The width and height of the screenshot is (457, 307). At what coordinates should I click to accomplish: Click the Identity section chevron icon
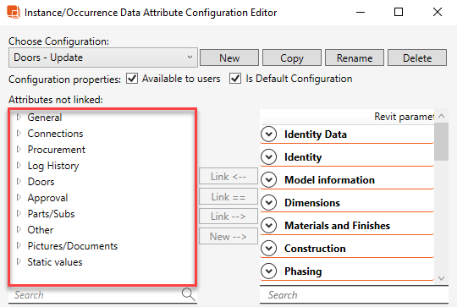269,157
